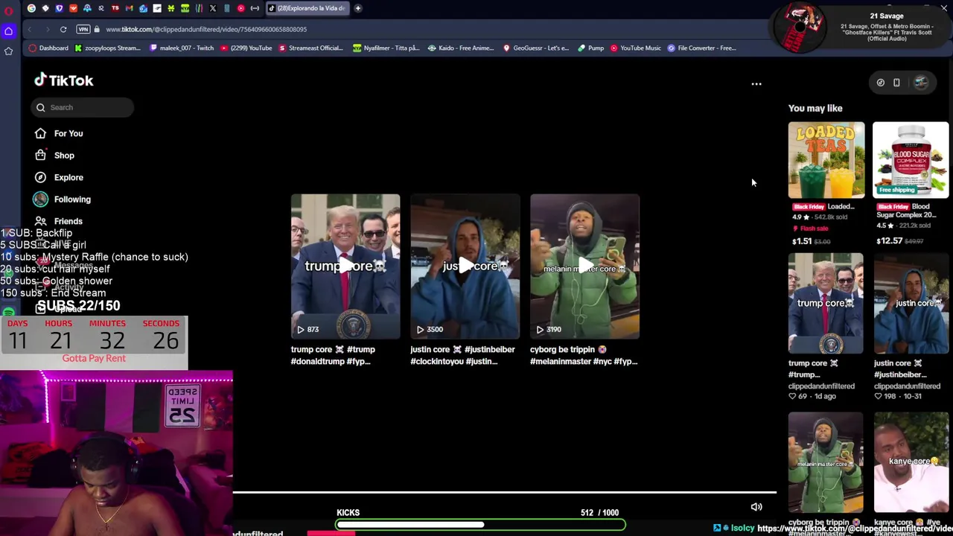Open the Dashboard bookmark
The width and height of the screenshot is (953, 536).
click(49, 48)
